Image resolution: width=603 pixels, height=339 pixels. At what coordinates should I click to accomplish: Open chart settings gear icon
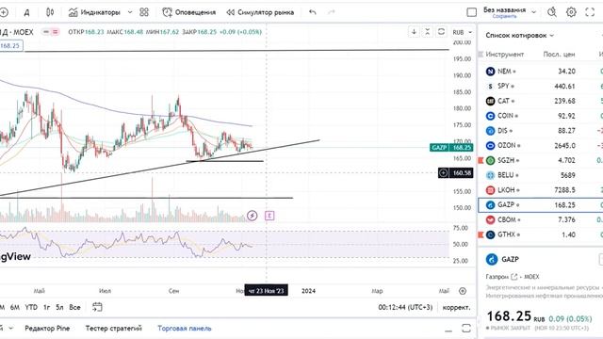click(571, 12)
